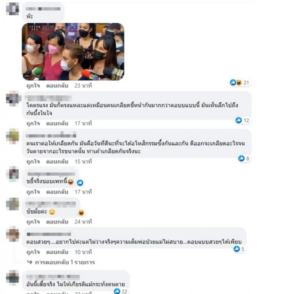Click ตอบกลับ on the 15 นาที comment

[x=57, y=162]
